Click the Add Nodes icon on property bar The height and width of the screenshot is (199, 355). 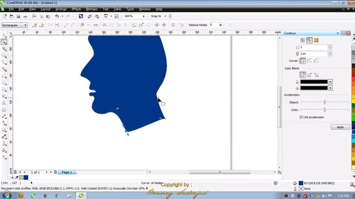(34, 25)
